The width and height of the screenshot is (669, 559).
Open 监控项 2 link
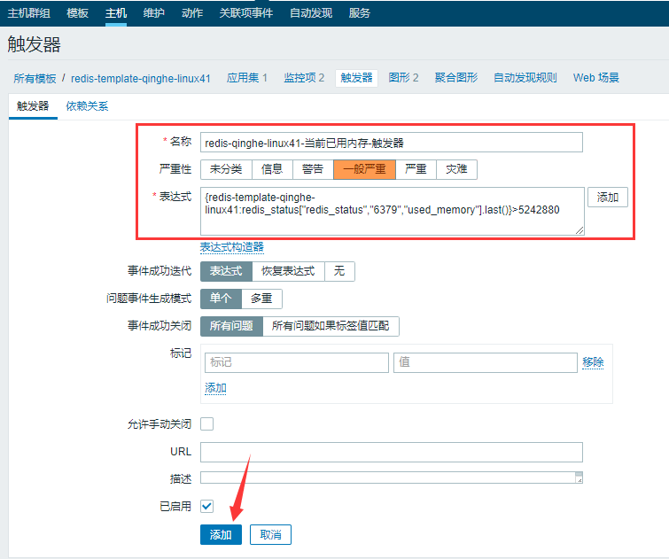[304, 78]
